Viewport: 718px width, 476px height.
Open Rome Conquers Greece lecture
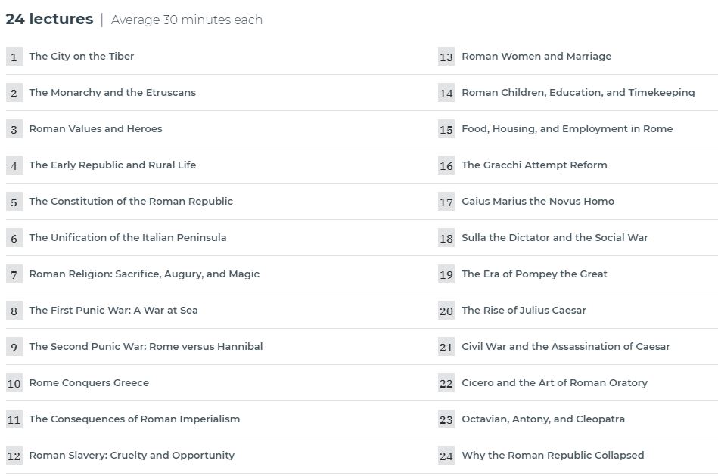coord(89,383)
